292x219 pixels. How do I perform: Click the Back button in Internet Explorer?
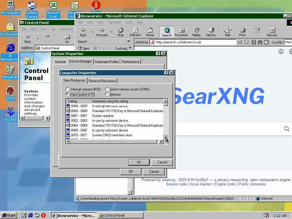83,32
